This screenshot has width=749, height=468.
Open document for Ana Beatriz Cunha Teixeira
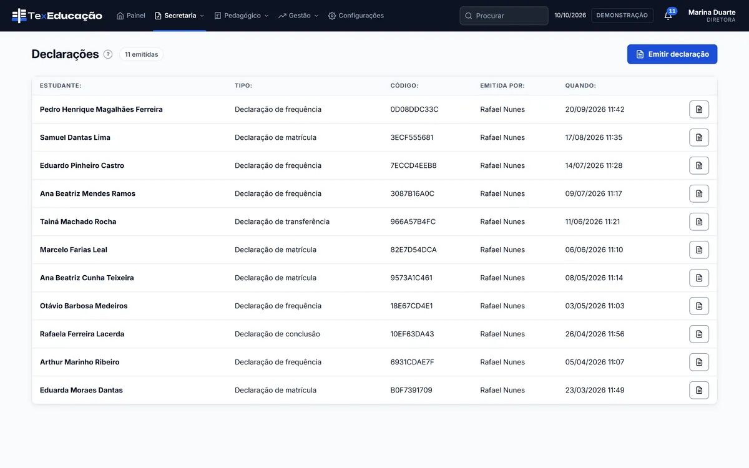pyautogui.click(x=699, y=278)
